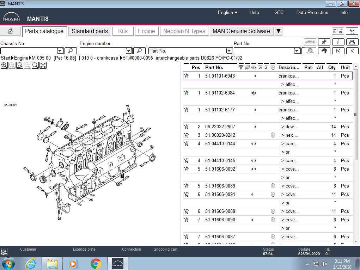Click the information 'i' icon button
The height and width of the screenshot is (270, 360).
(338, 42)
